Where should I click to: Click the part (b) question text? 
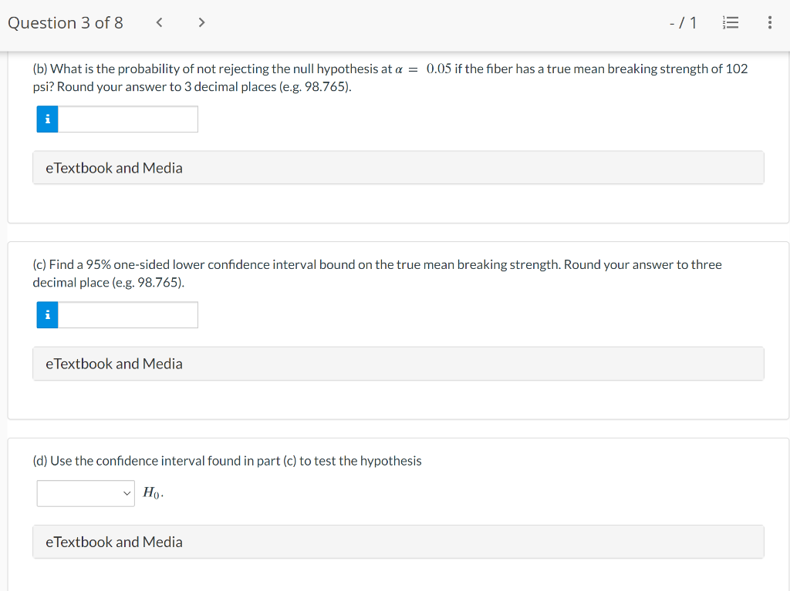tap(390, 78)
